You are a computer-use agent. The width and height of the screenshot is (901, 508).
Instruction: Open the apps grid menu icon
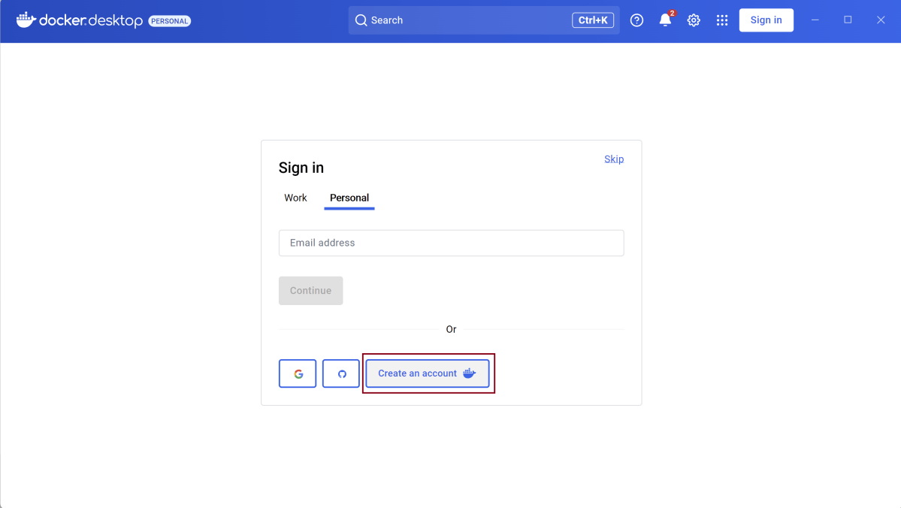coord(722,20)
